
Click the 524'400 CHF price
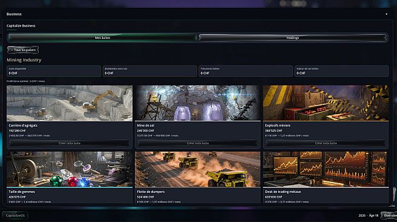click(x=146, y=197)
